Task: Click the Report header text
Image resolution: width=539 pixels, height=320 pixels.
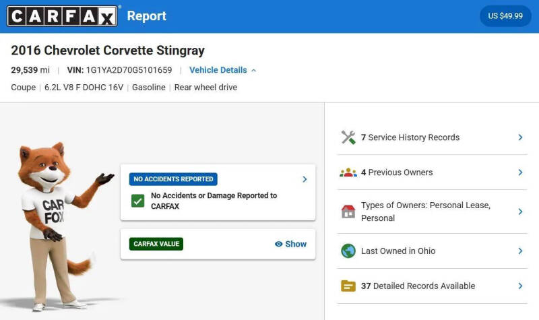Action: pos(147,15)
